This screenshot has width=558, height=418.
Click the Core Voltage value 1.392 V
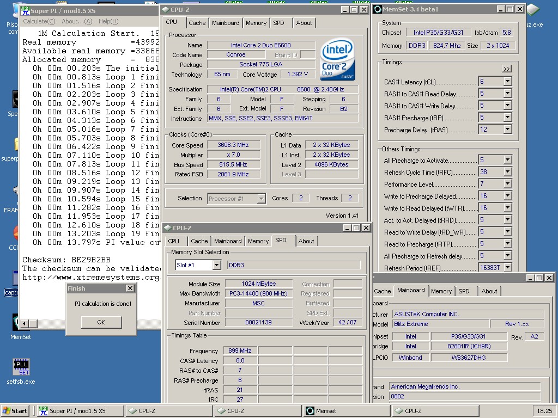click(x=298, y=74)
